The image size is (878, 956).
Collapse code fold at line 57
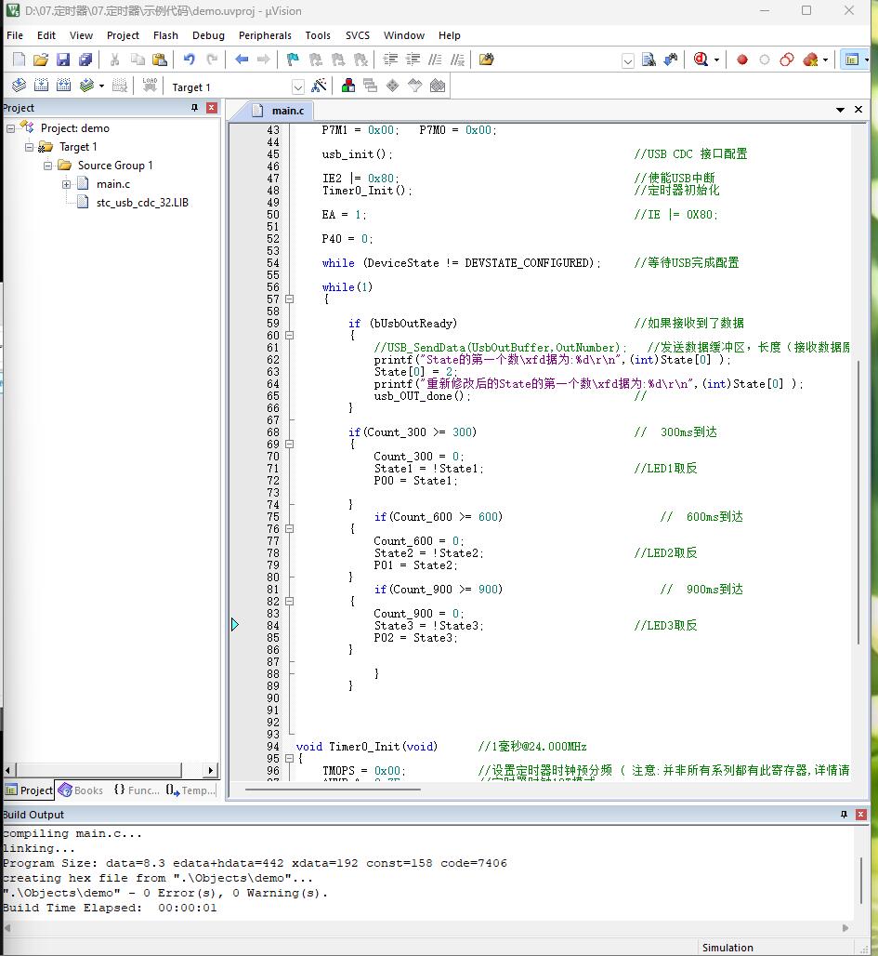[x=290, y=299]
